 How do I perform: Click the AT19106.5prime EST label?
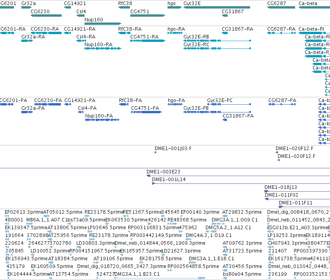pyautogui.click(x=113, y=259)
